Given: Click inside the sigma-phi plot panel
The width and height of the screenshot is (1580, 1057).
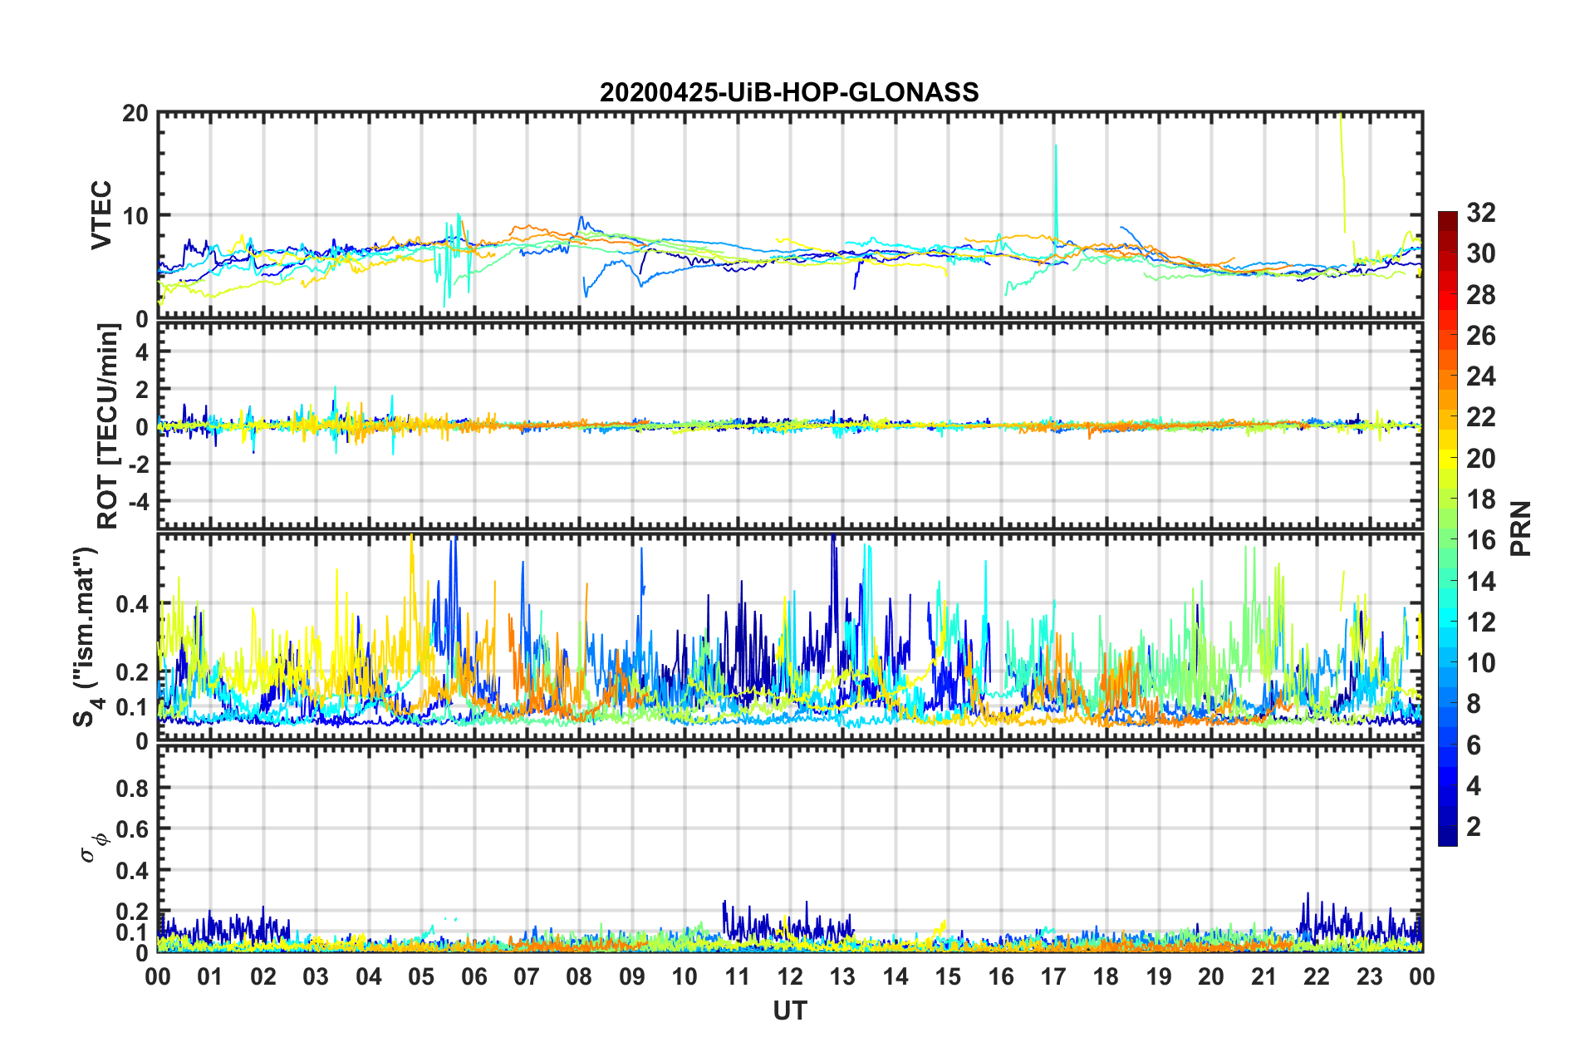Looking at the screenshot, I should point(790,848).
